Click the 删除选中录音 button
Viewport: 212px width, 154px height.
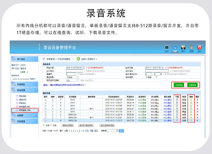68,125
